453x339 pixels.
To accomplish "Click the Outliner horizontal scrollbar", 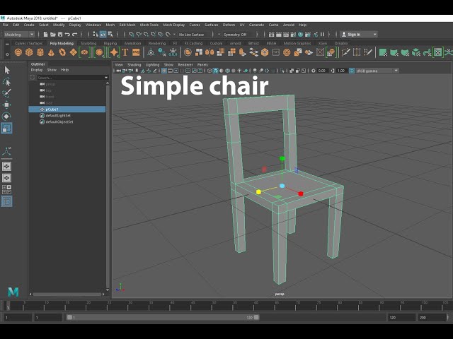I will click(x=67, y=295).
